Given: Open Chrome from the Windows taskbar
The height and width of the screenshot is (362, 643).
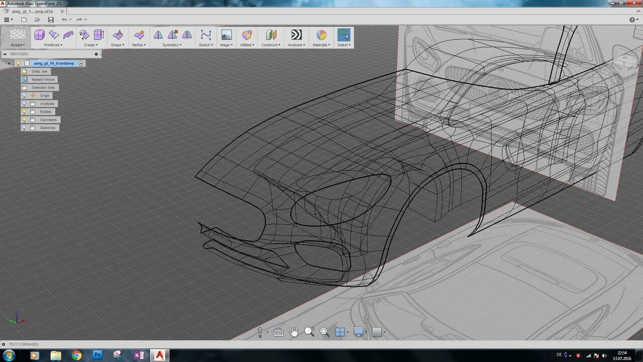Looking at the screenshot, I should (76, 355).
